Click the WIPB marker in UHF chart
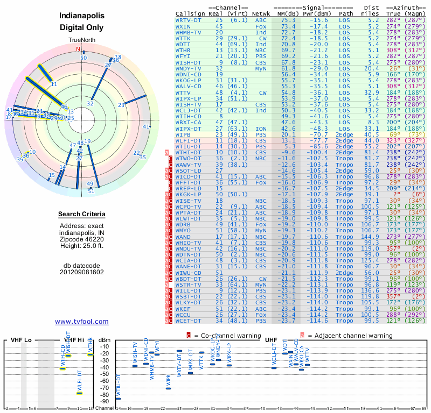431x413 pixels. tap(169, 388)
